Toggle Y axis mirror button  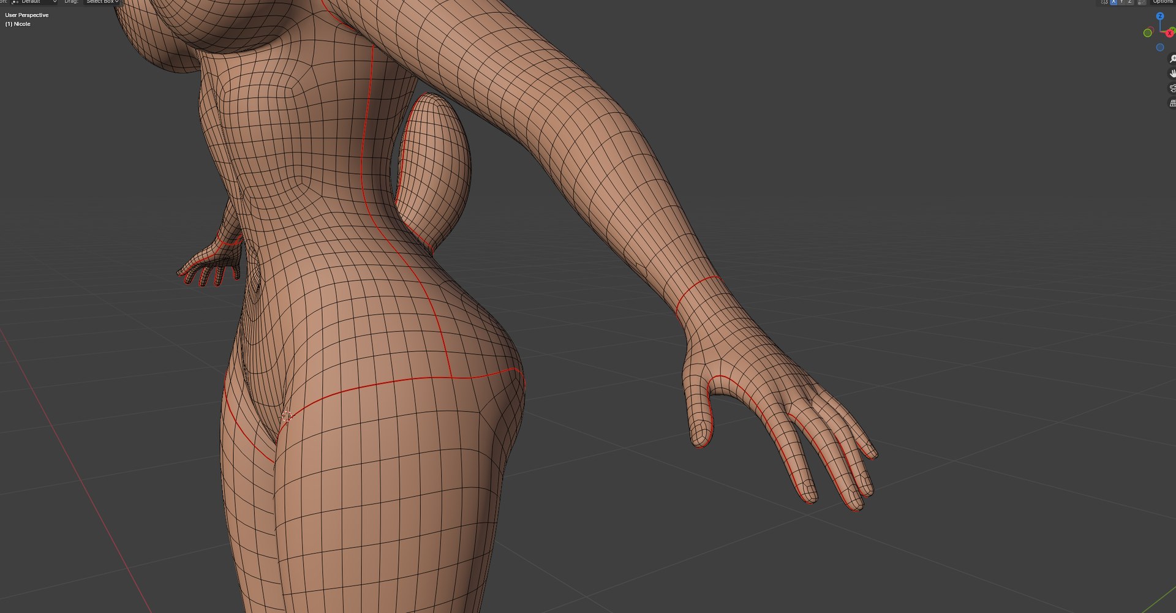1121,2
